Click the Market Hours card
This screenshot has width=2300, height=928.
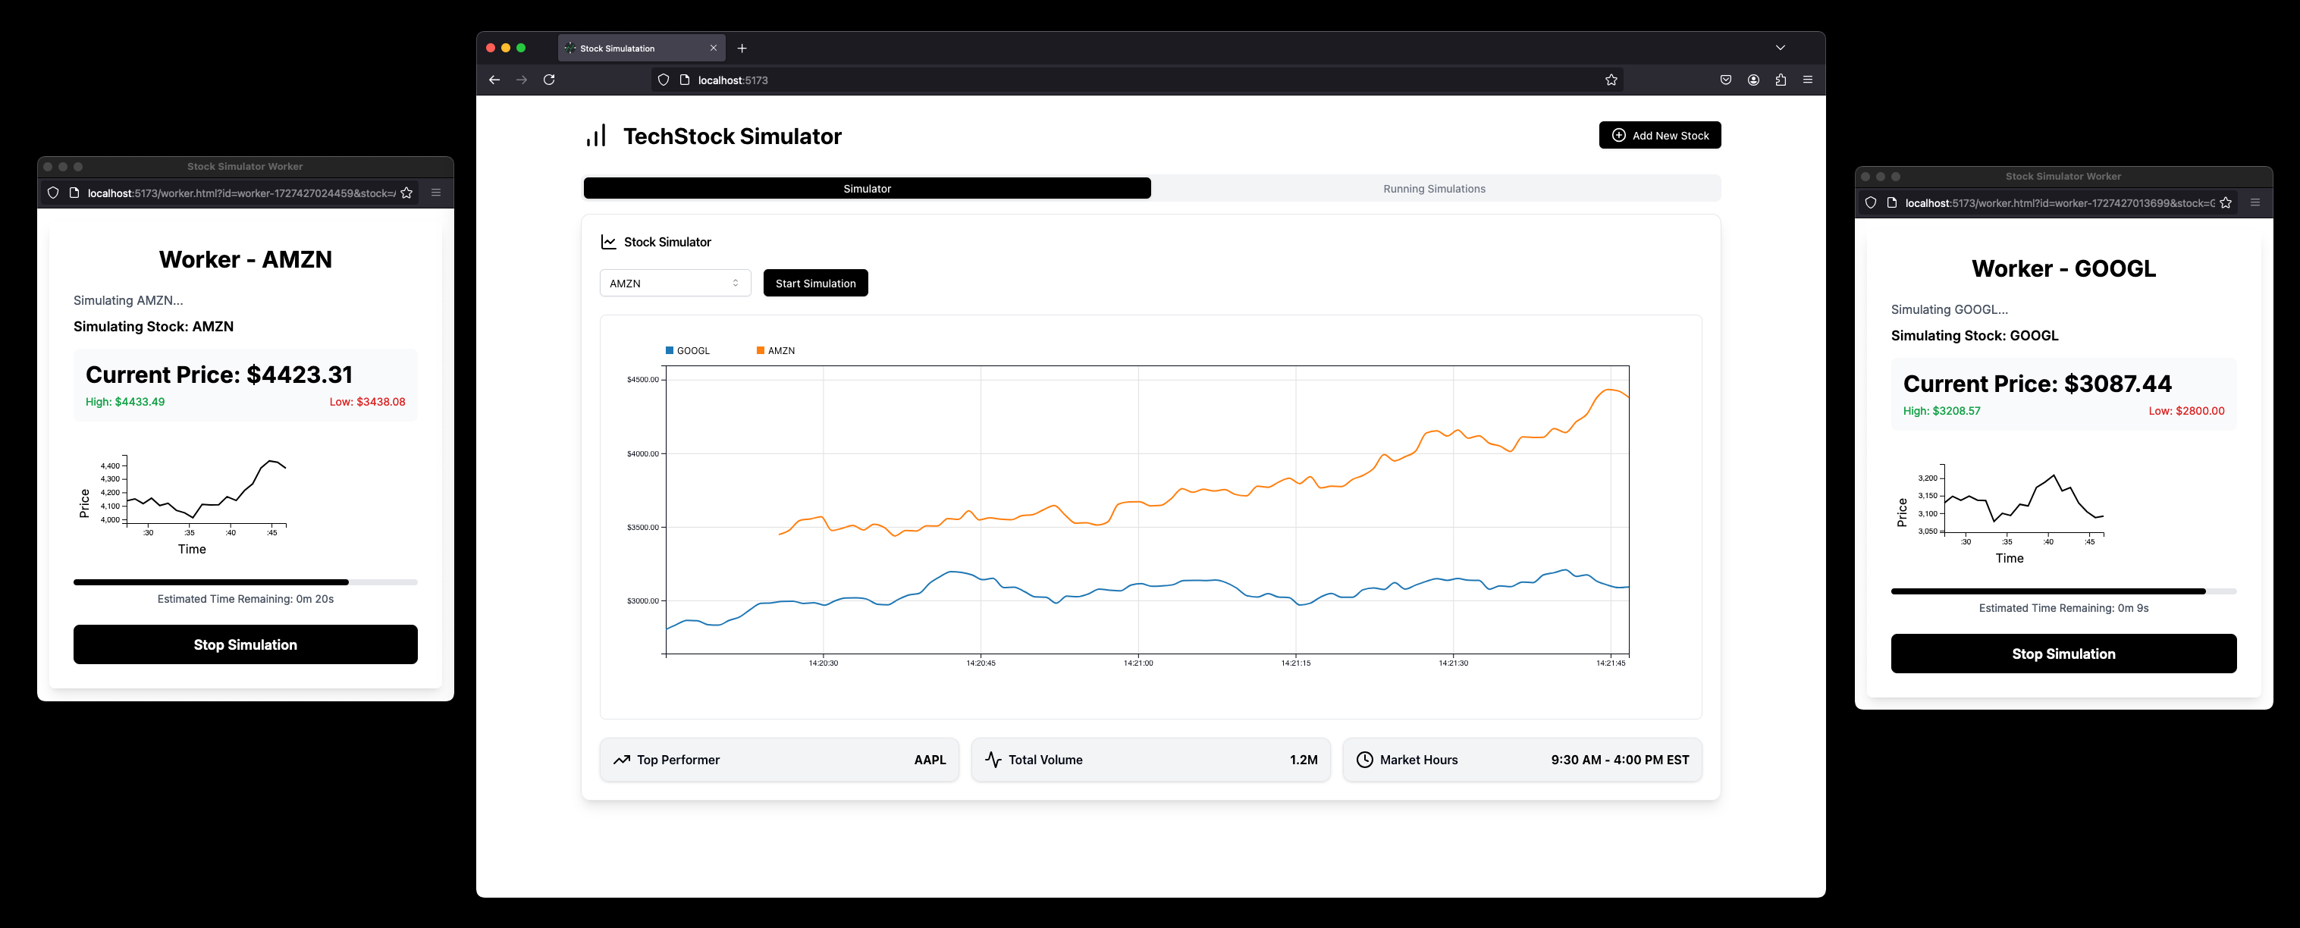click(1522, 760)
